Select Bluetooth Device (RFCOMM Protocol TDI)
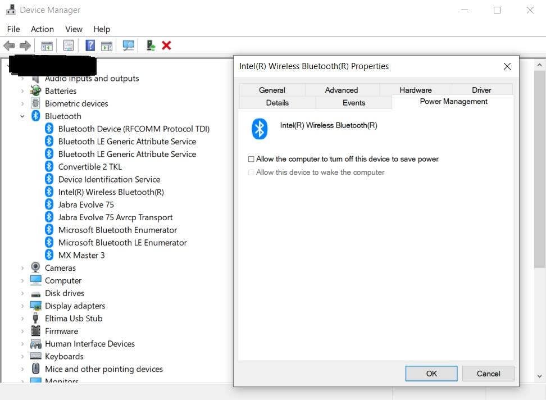Image resolution: width=546 pixels, height=400 pixels. 134,129
